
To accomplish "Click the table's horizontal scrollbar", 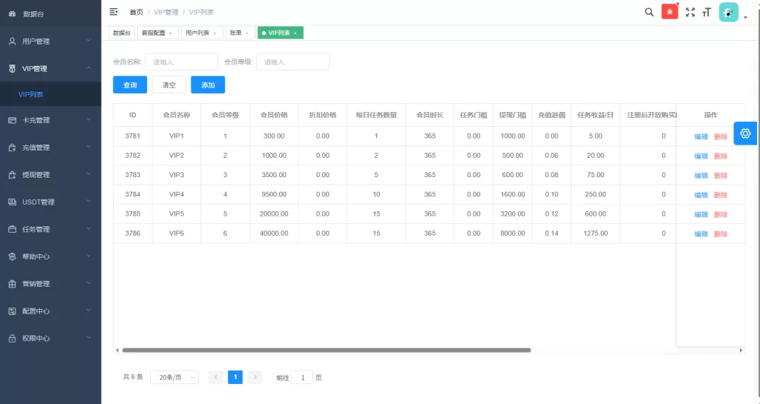I will click(x=327, y=350).
